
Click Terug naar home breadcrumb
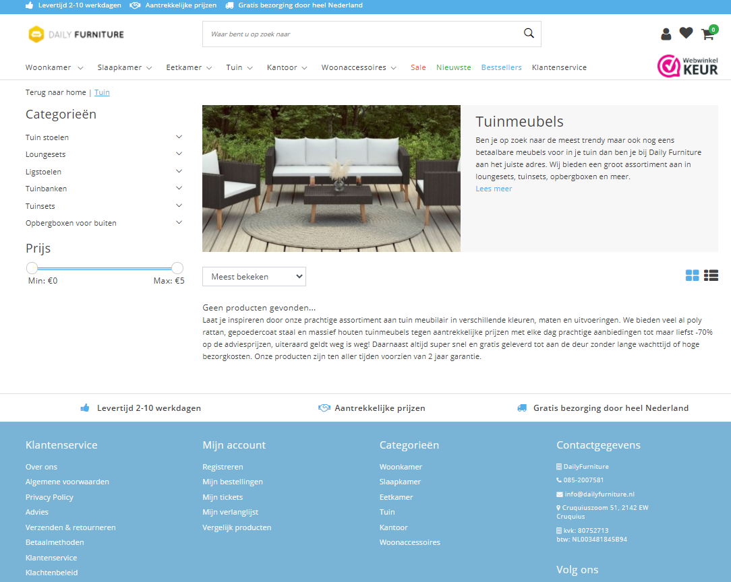pos(55,92)
